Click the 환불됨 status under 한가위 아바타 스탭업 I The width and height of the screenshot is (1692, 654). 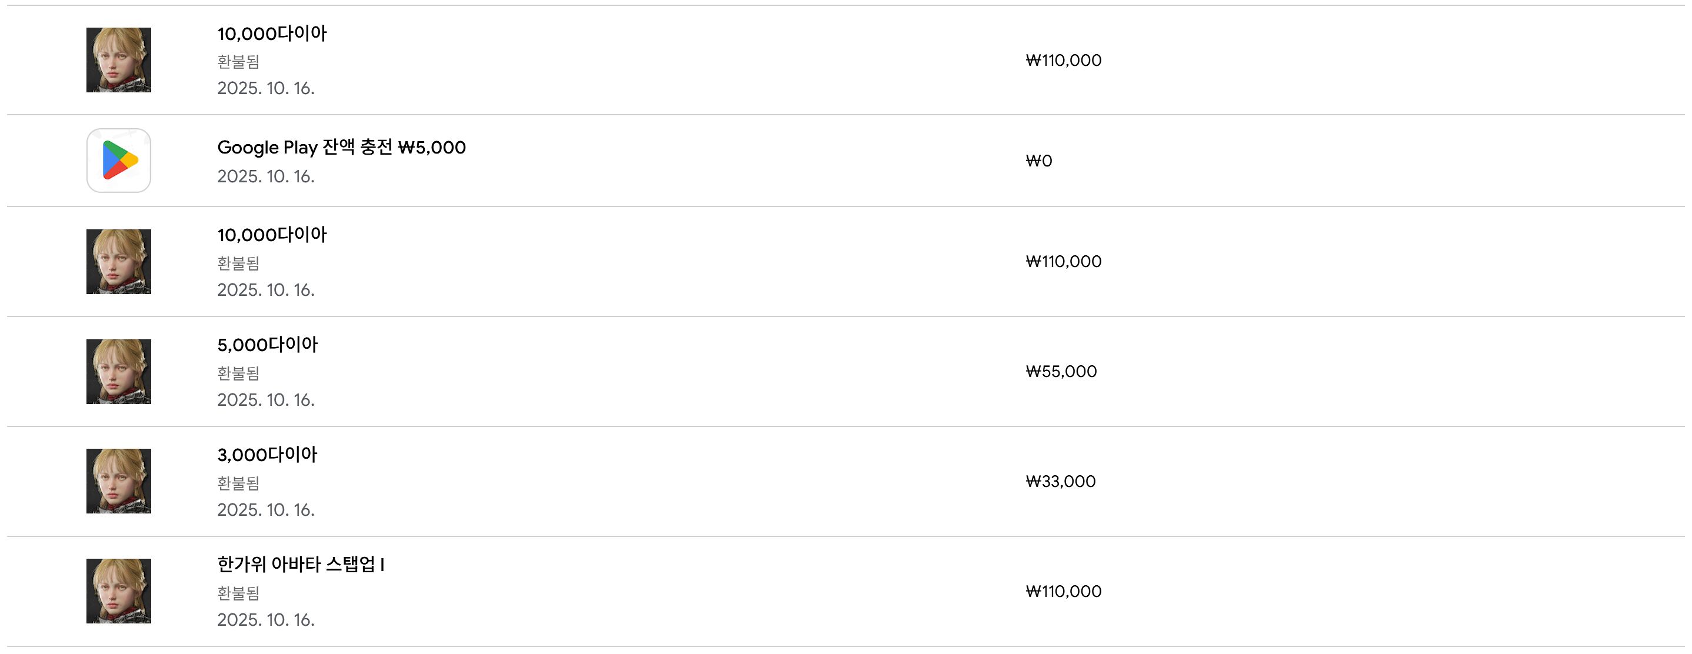coord(238,593)
